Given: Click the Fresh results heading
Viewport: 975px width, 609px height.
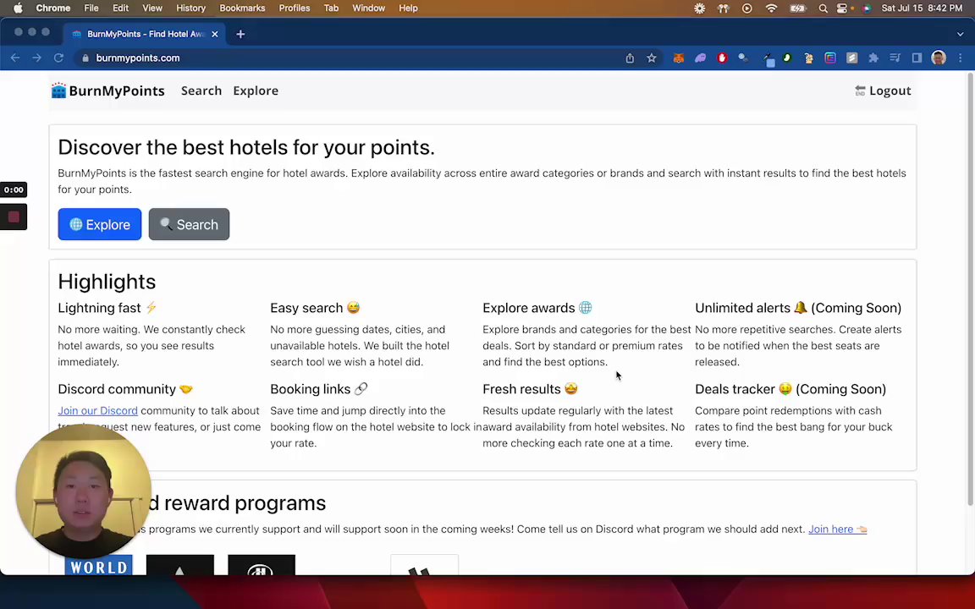Looking at the screenshot, I should point(531,389).
